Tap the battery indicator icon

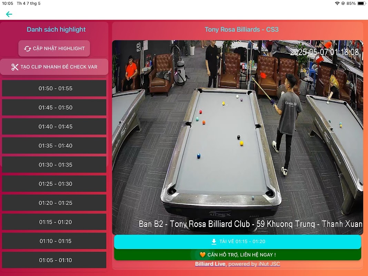[361, 3]
